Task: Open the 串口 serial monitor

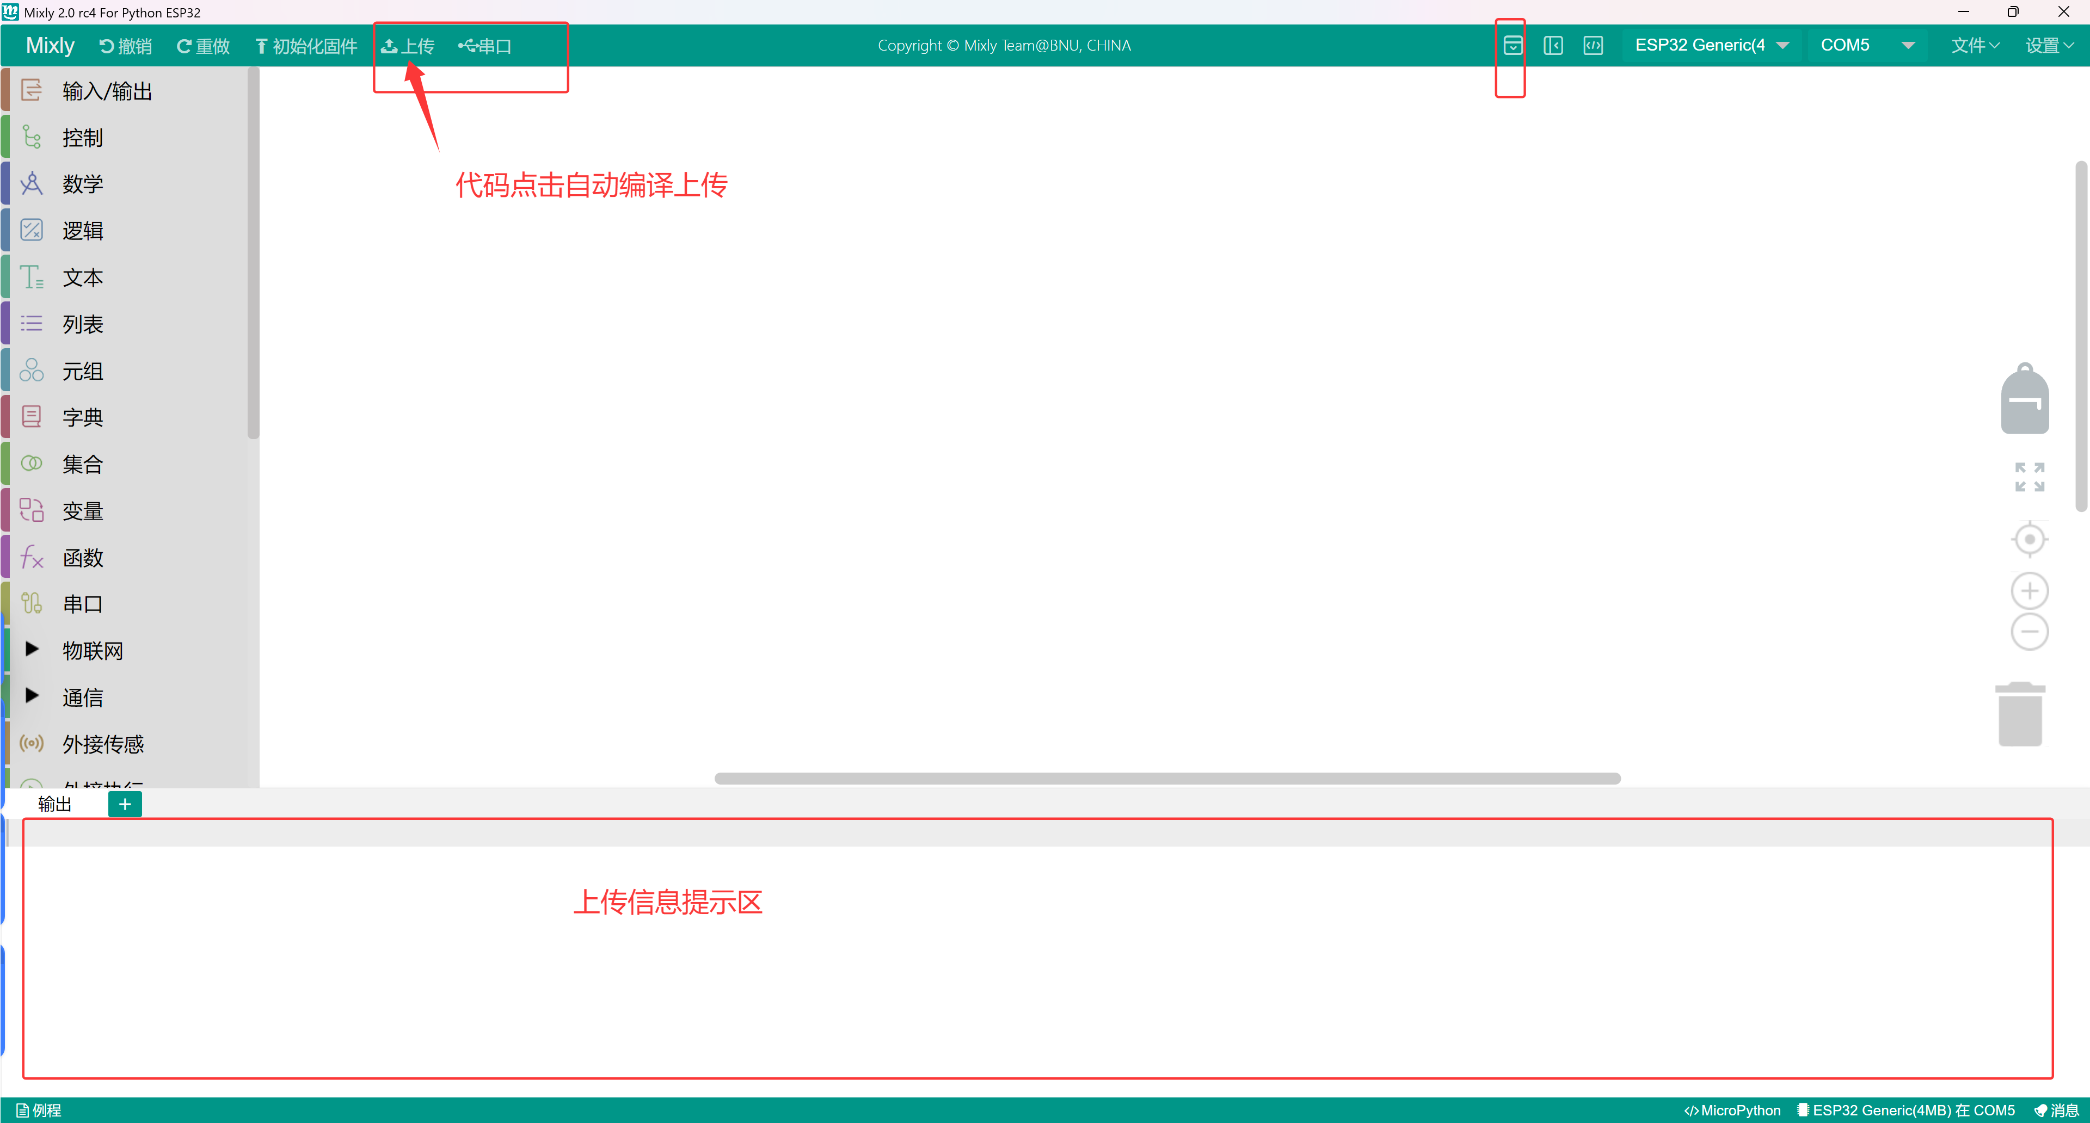Action: point(483,45)
